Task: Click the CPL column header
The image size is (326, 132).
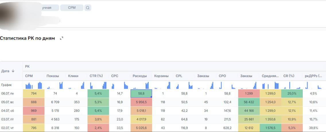Action: tap(179, 76)
